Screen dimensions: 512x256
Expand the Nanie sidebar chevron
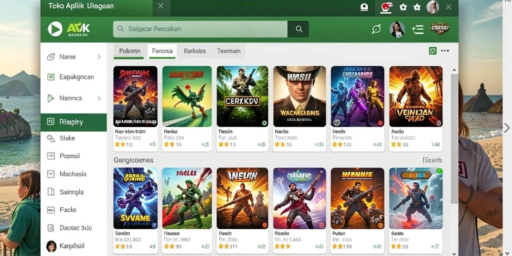[x=99, y=57]
